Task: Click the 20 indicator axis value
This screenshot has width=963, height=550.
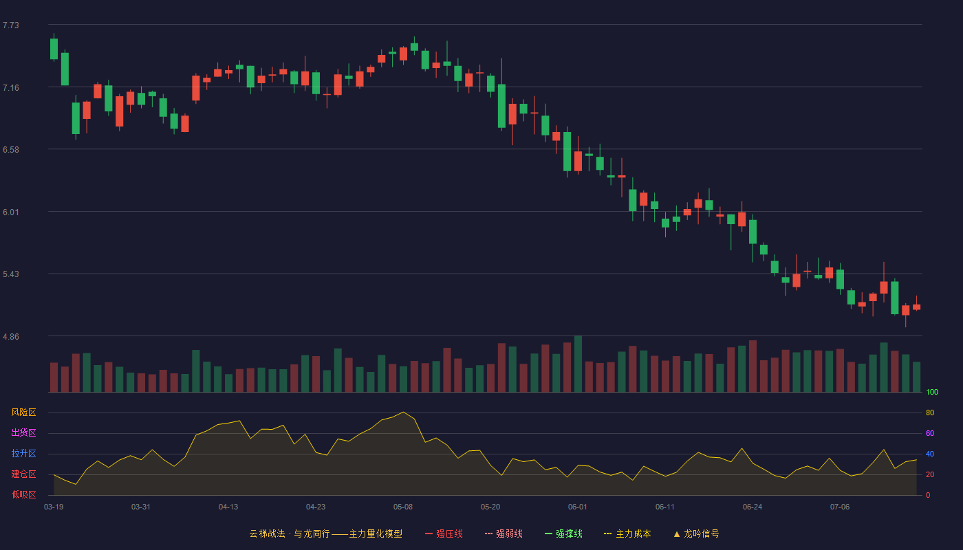Action: tap(930, 475)
